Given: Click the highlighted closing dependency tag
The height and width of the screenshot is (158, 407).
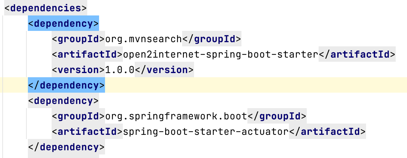Looking at the screenshot, I should 66,85.
